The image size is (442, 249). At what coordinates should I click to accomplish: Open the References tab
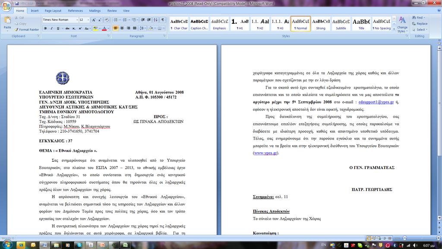tap(75, 11)
